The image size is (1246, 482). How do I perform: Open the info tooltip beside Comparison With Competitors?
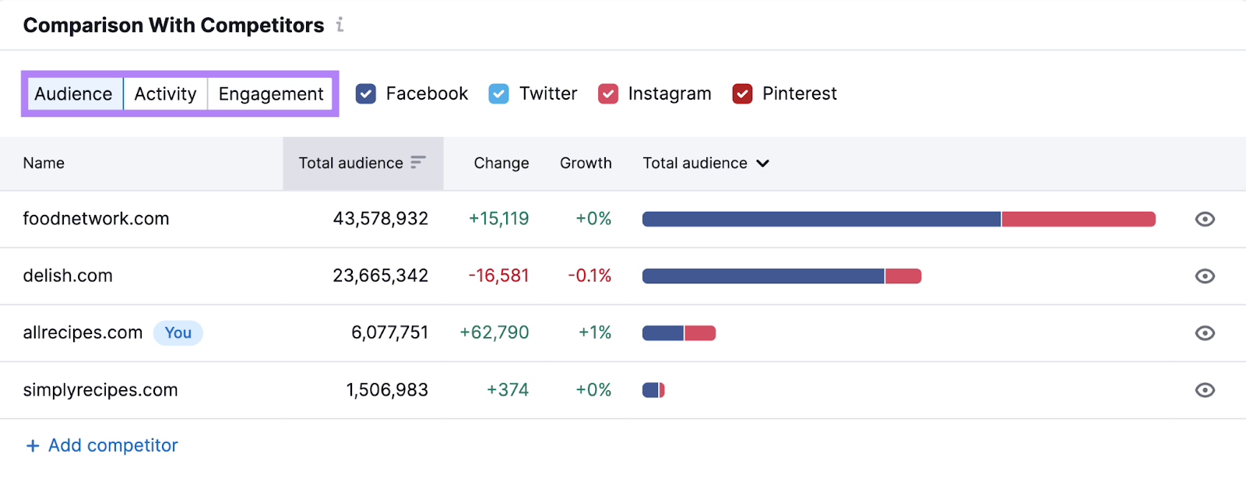coord(340,24)
